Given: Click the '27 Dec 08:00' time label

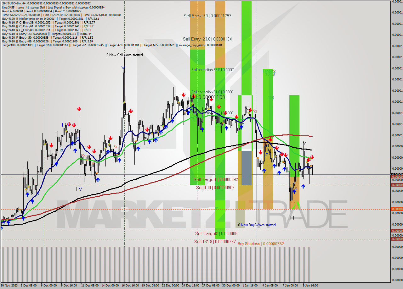Looking at the screenshot, I should pos(211,286).
